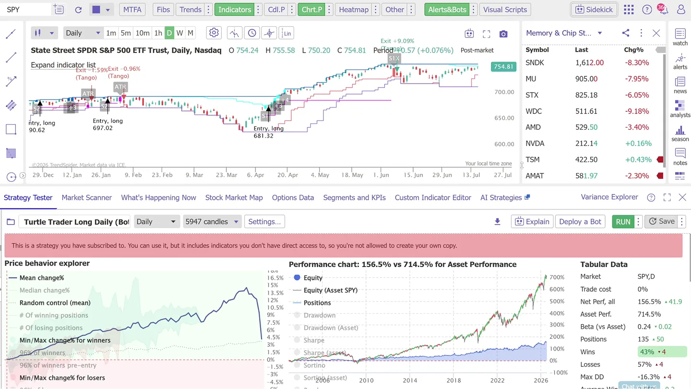Click the RUN button
691x389 pixels.
tap(623, 221)
